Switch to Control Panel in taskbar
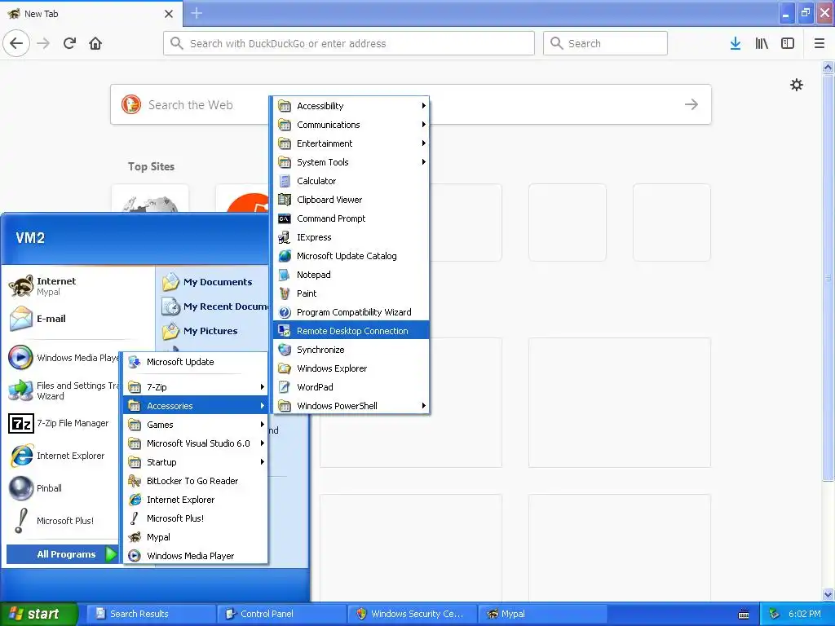835x626 pixels. click(x=281, y=614)
